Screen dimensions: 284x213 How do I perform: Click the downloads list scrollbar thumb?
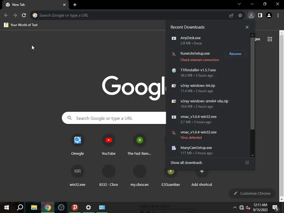(252, 83)
